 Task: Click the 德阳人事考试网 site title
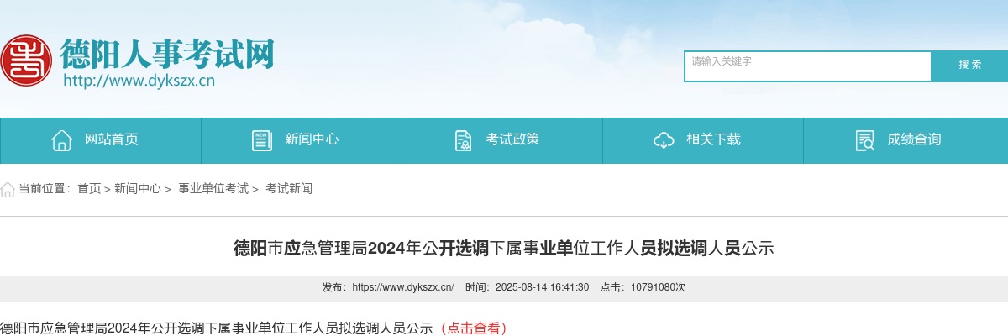pyautogui.click(x=167, y=54)
